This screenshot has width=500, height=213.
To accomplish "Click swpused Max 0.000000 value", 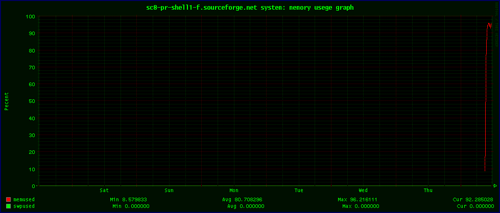I will (361, 206).
